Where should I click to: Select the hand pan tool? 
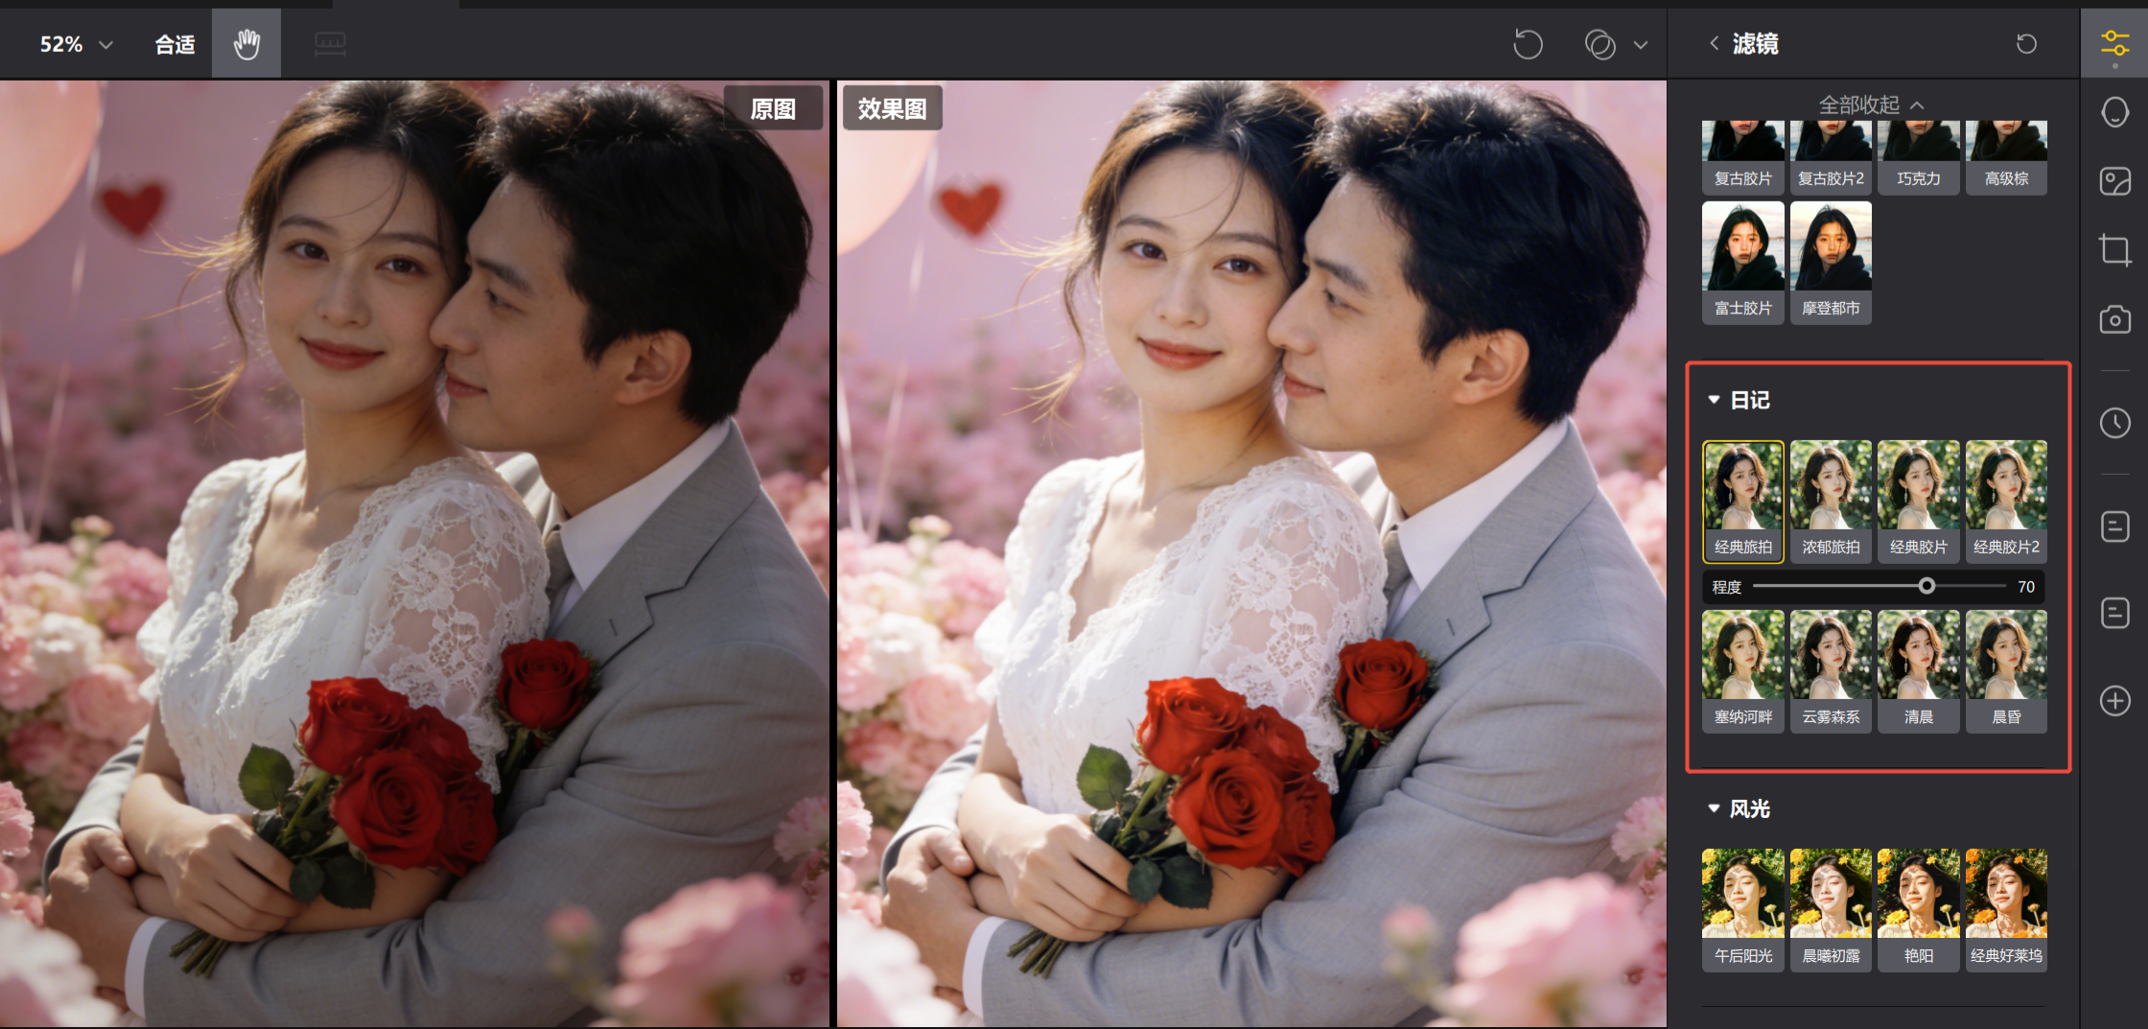click(x=246, y=44)
